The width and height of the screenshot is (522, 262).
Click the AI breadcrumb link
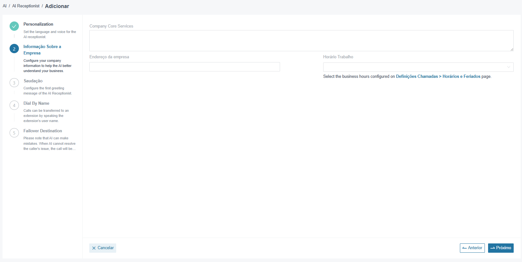pyautogui.click(x=4, y=6)
